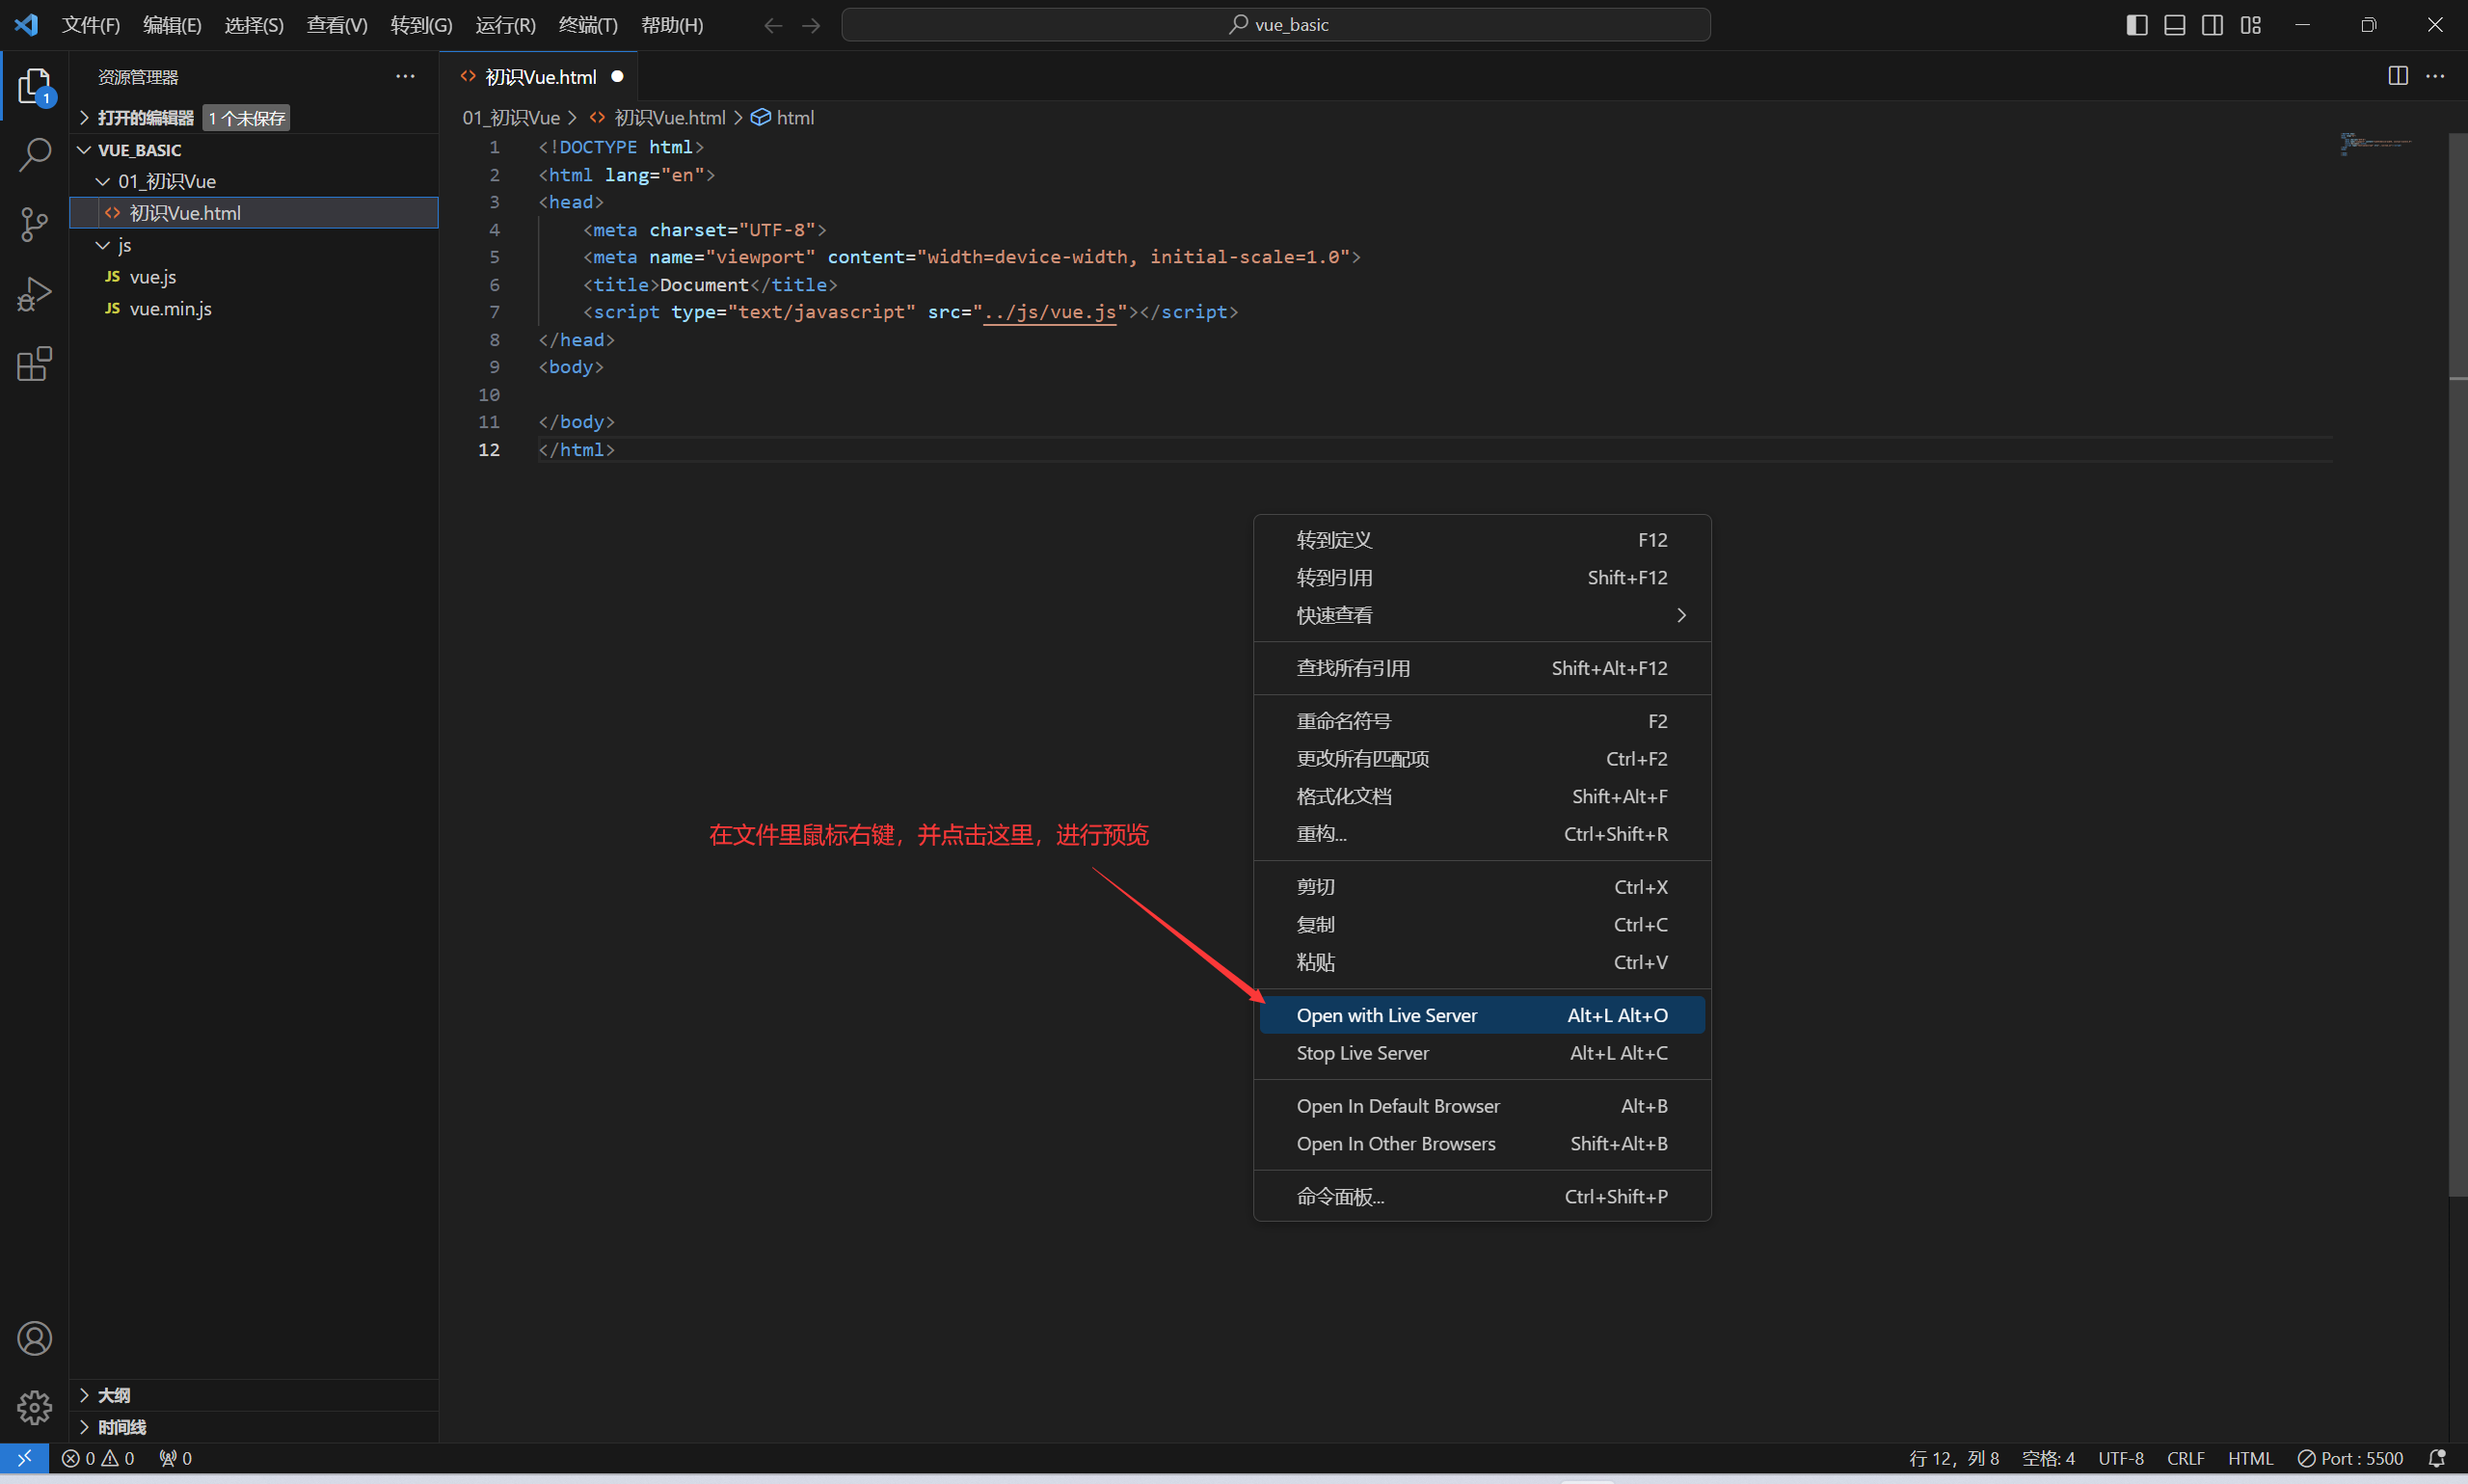Image resolution: width=2468 pixels, height=1484 pixels.
Task: Select 初识Vue.html in the file tree
Action: point(253,213)
